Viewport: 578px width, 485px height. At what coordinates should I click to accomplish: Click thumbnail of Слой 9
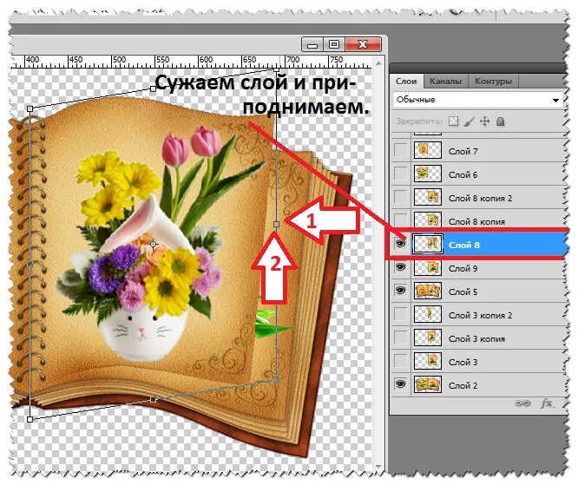coord(428,267)
